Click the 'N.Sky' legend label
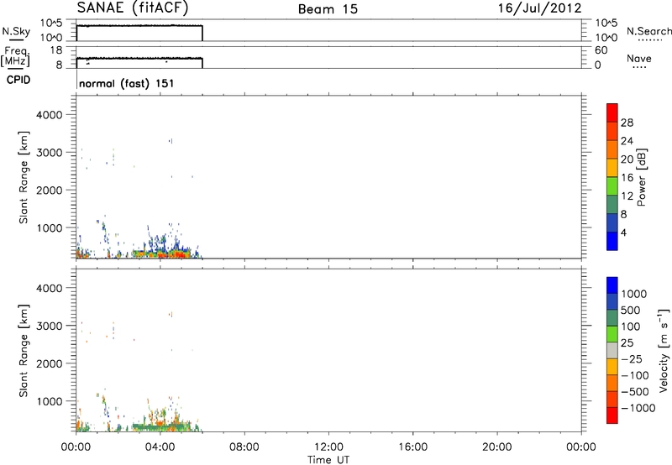This screenshot has height=465, width=672. pyautogui.click(x=16, y=31)
